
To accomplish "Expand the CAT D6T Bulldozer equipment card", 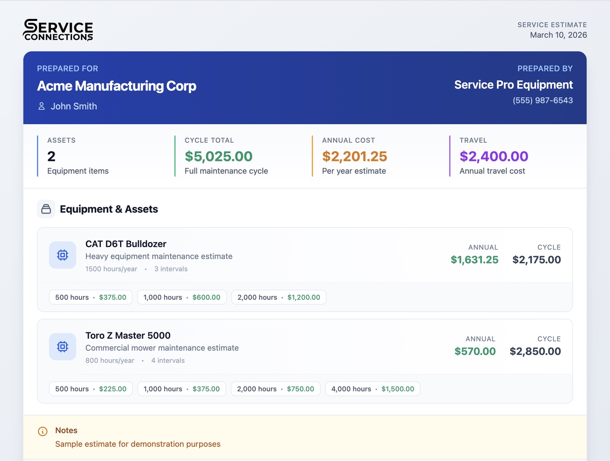I will (x=304, y=255).
